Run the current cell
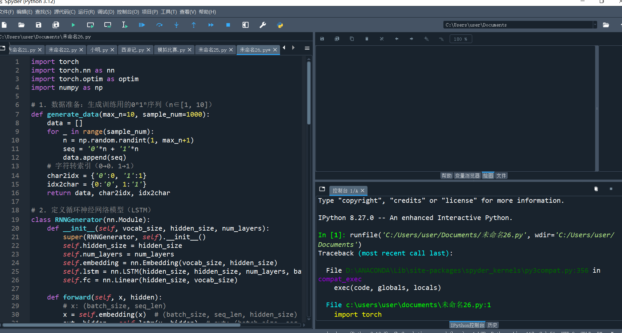Image resolution: width=622 pixels, height=333 pixels. [90, 25]
